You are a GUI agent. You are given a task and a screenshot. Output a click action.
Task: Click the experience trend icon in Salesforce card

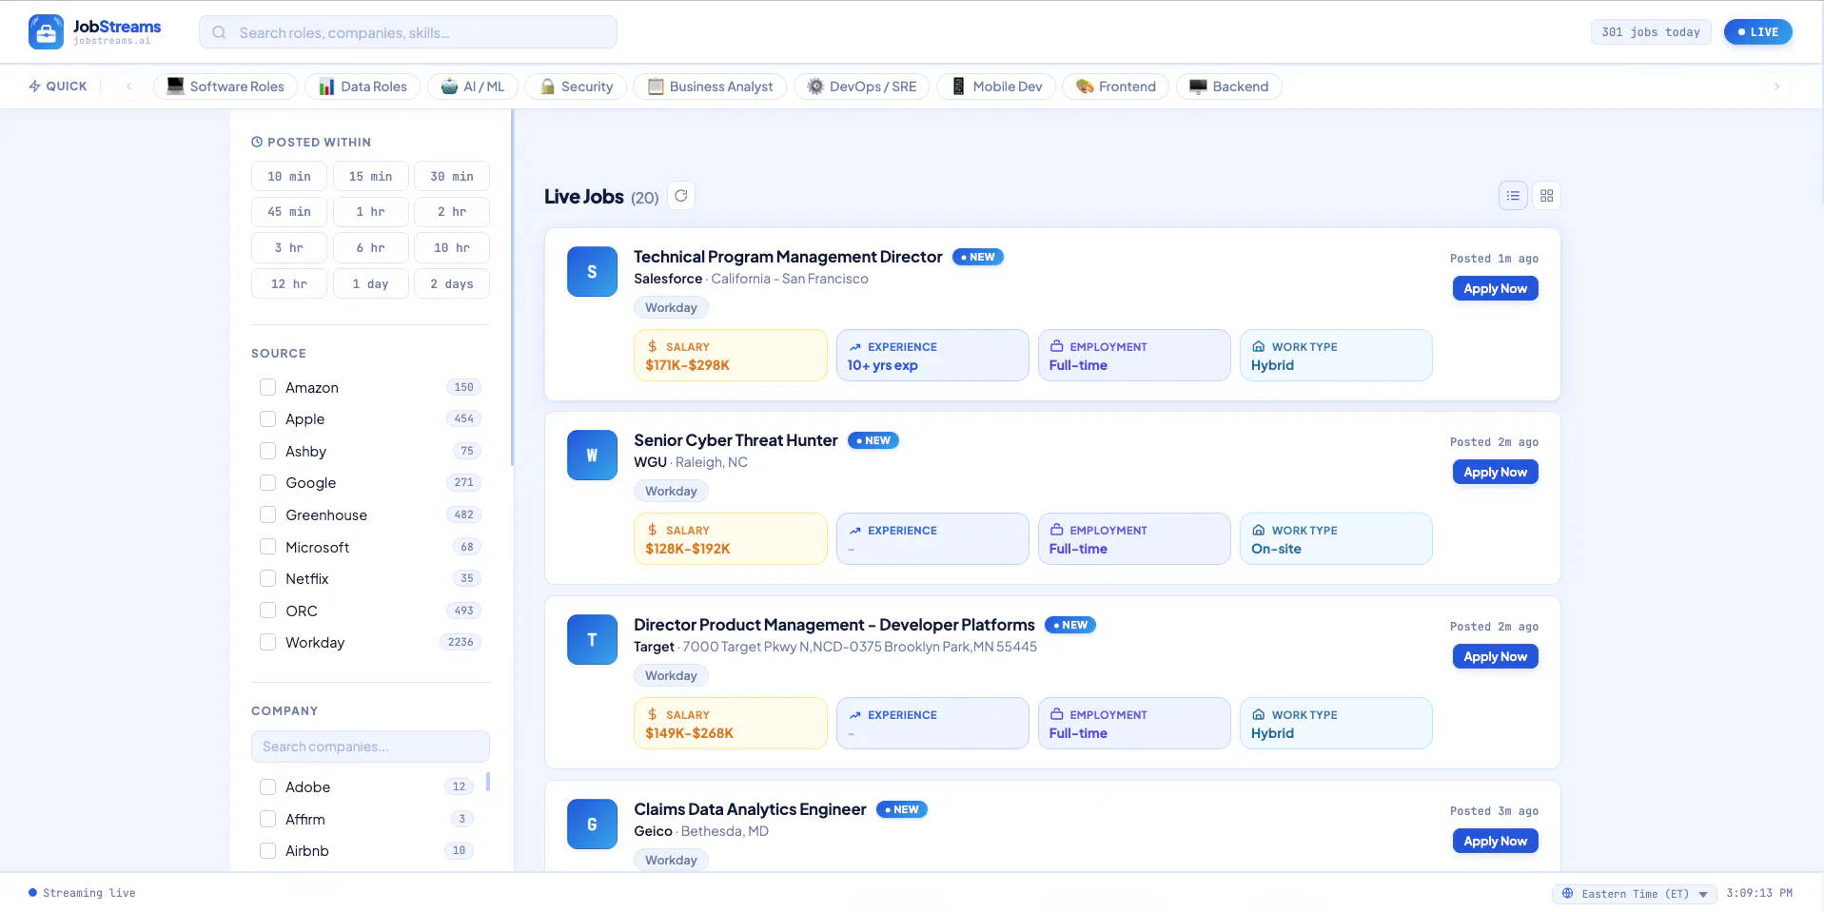[855, 347]
